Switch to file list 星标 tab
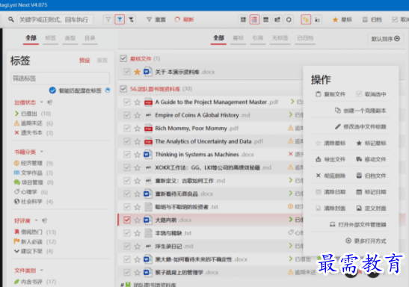The height and width of the screenshot is (287, 409). tap(239, 38)
